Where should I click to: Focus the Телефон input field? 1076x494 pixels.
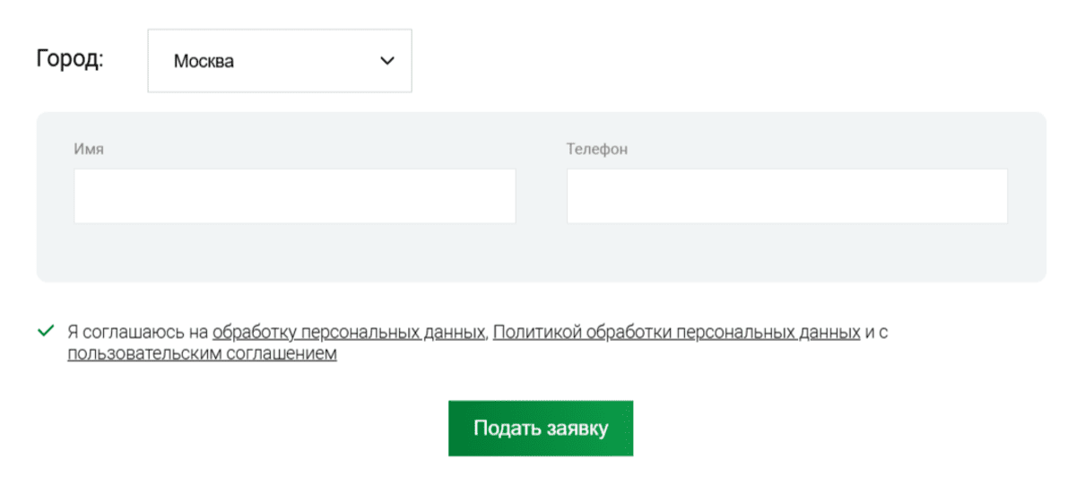(x=786, y=195)
